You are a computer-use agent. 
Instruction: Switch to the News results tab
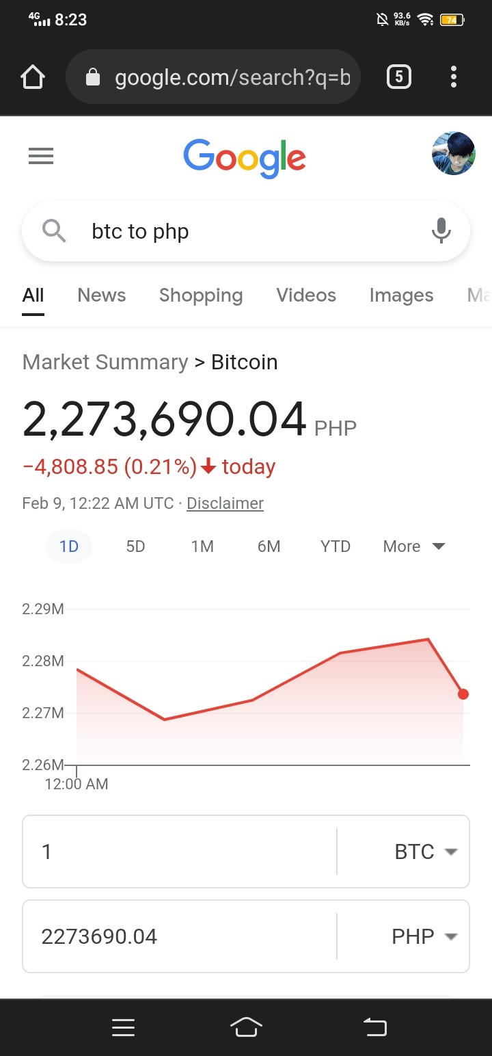click(102, 295)
